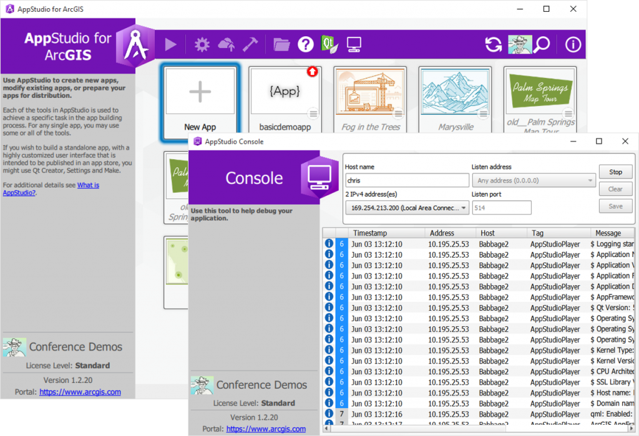639x436 pixels.
Task: Open the help question mark icon
Action: (305, 44)
